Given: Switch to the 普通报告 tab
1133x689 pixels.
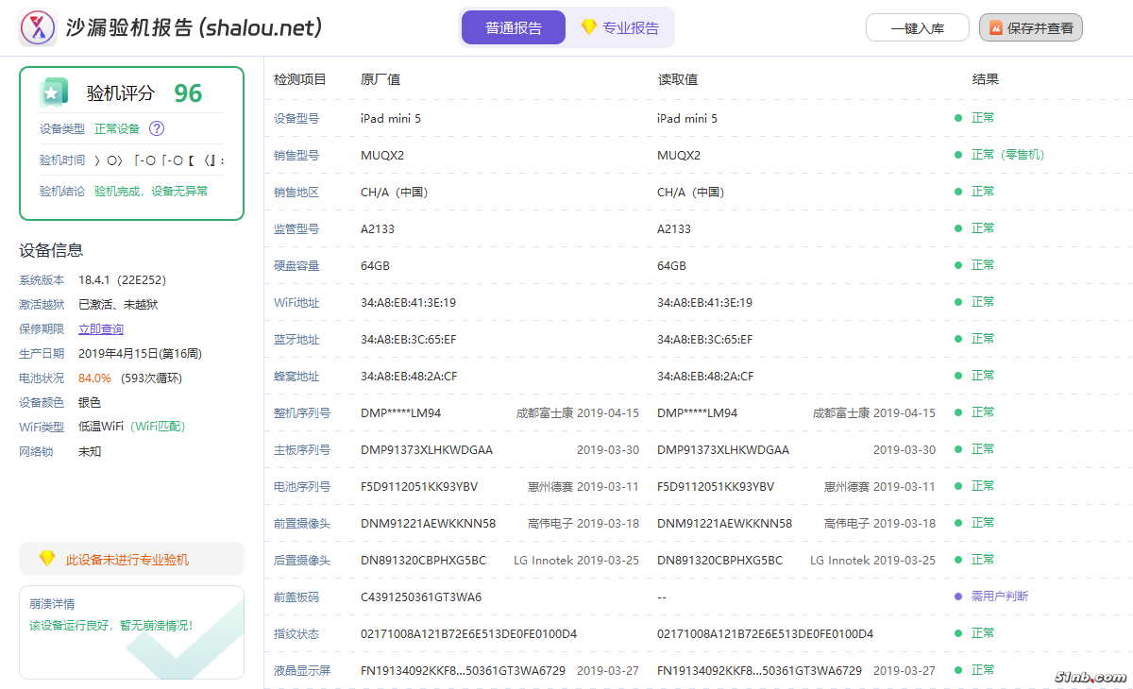Looking at the screenshot, I should point(514,28).
